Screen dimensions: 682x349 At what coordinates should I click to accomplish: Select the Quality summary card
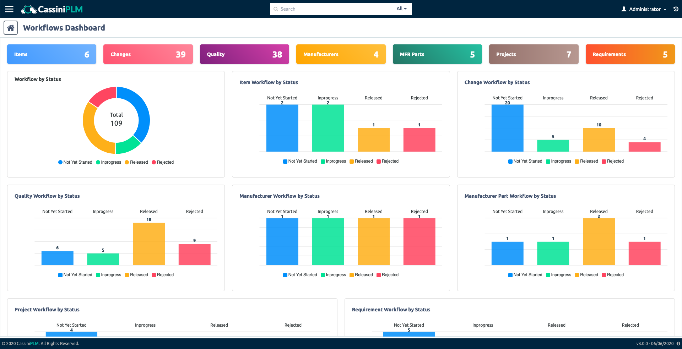(x=244, y=54)
